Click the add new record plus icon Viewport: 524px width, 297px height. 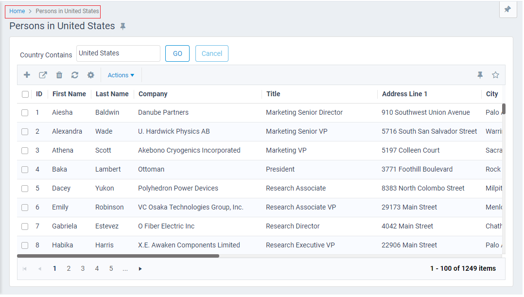point(27,75)
